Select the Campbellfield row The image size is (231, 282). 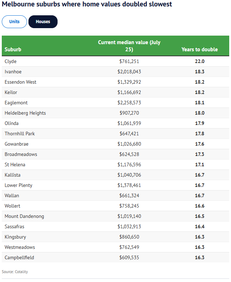pos(19,257)
